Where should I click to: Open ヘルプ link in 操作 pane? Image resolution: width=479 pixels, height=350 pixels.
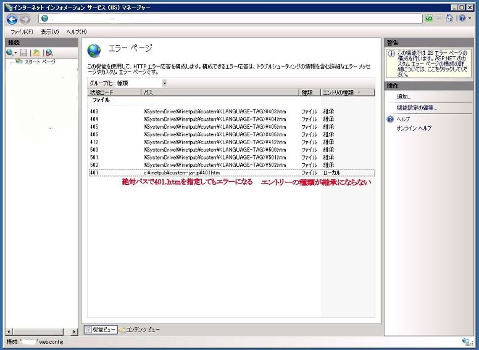pyautogui.click(x=403, y=119)
